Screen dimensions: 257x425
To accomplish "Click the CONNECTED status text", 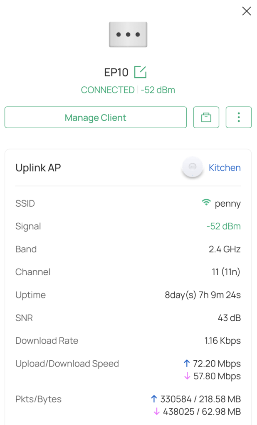I will (x=108, y=90).
